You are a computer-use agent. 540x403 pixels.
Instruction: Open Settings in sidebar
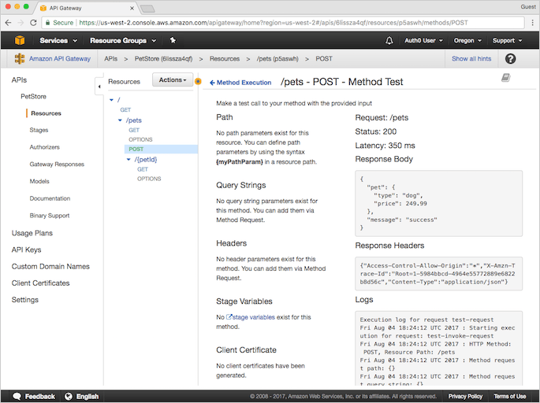pos(25,300)
